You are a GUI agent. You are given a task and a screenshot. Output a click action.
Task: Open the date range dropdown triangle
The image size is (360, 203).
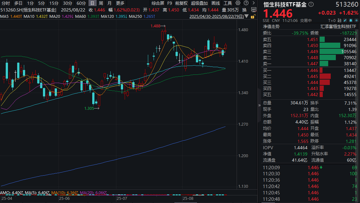(x=246, y=16)
